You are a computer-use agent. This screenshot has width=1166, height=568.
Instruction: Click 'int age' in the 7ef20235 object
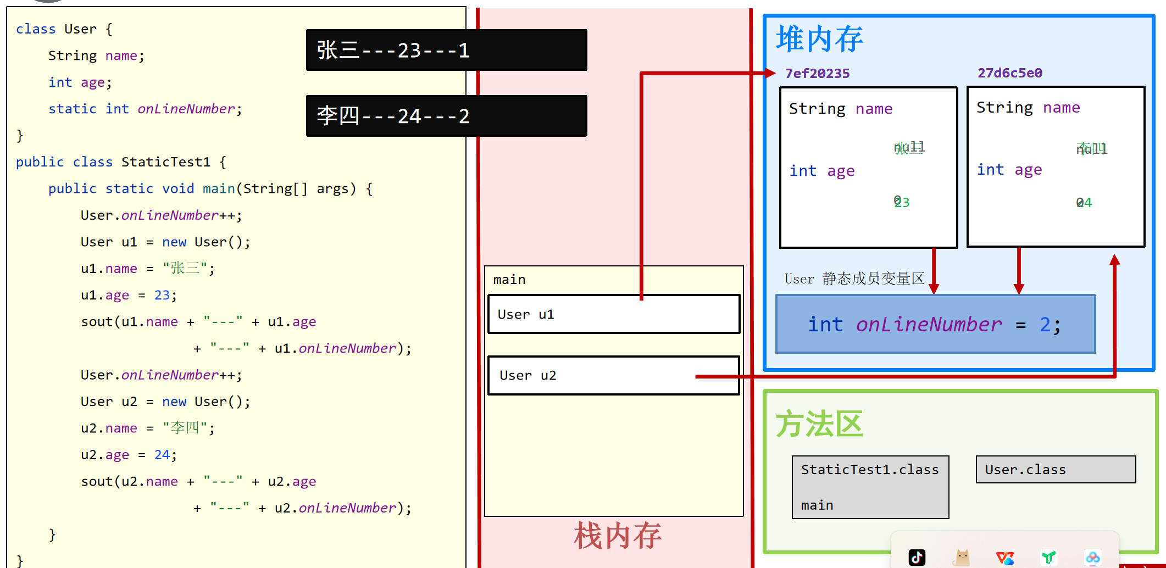pos(822,171)
